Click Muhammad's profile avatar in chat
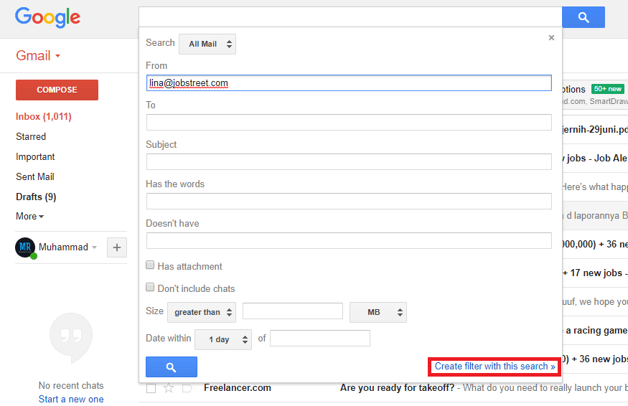The width and height of the screenshot is (628, 406). pos(25,247)
